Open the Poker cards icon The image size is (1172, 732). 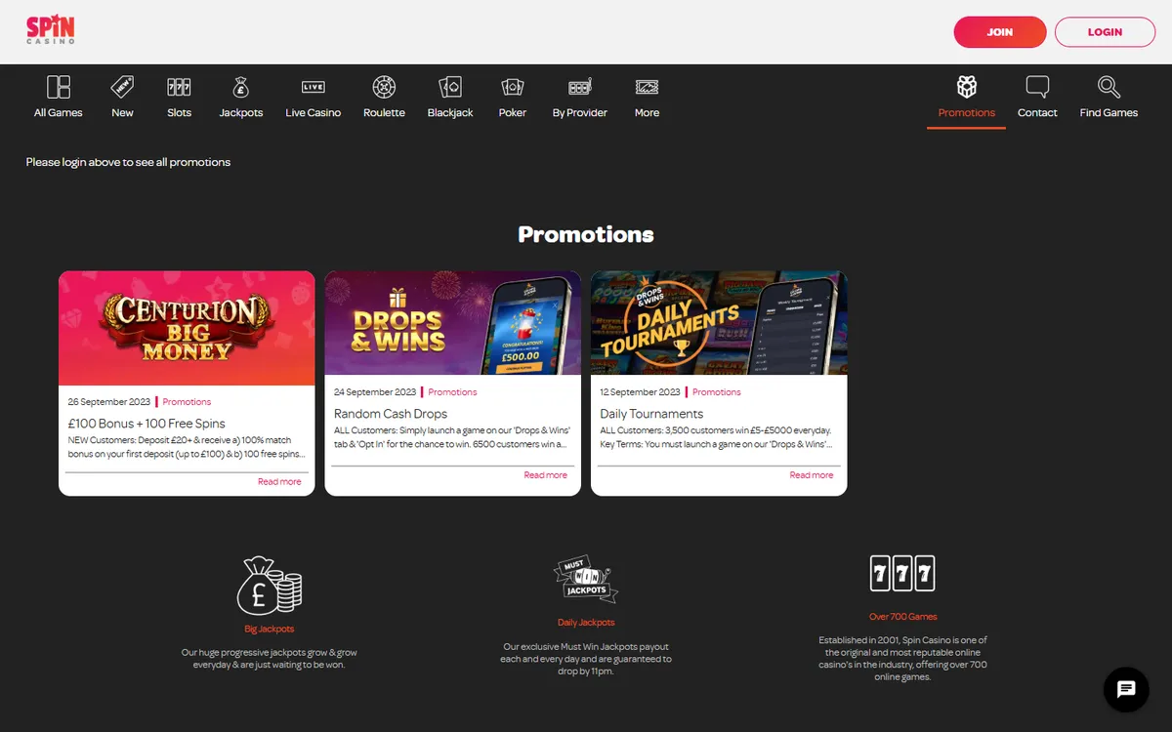(x=513, y=87)
